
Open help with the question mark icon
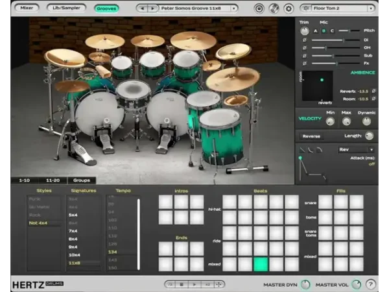pyautogui.click(x=370, y=284)
